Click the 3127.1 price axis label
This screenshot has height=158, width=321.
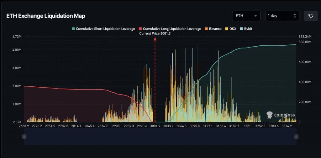208,126
